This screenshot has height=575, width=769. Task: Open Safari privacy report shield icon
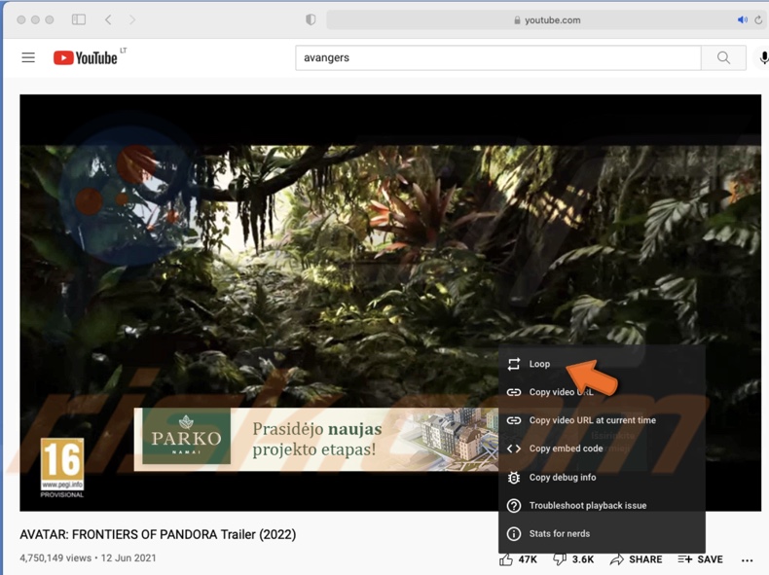click(311, 19)
